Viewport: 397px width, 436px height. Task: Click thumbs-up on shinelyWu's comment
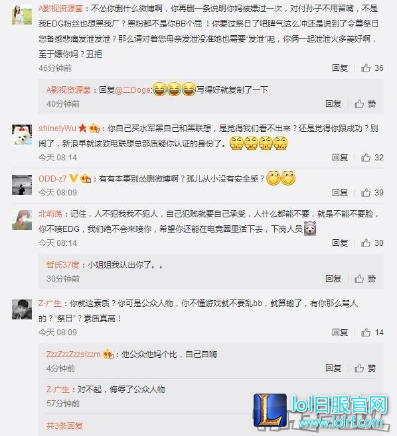click(x=372, y=158)
